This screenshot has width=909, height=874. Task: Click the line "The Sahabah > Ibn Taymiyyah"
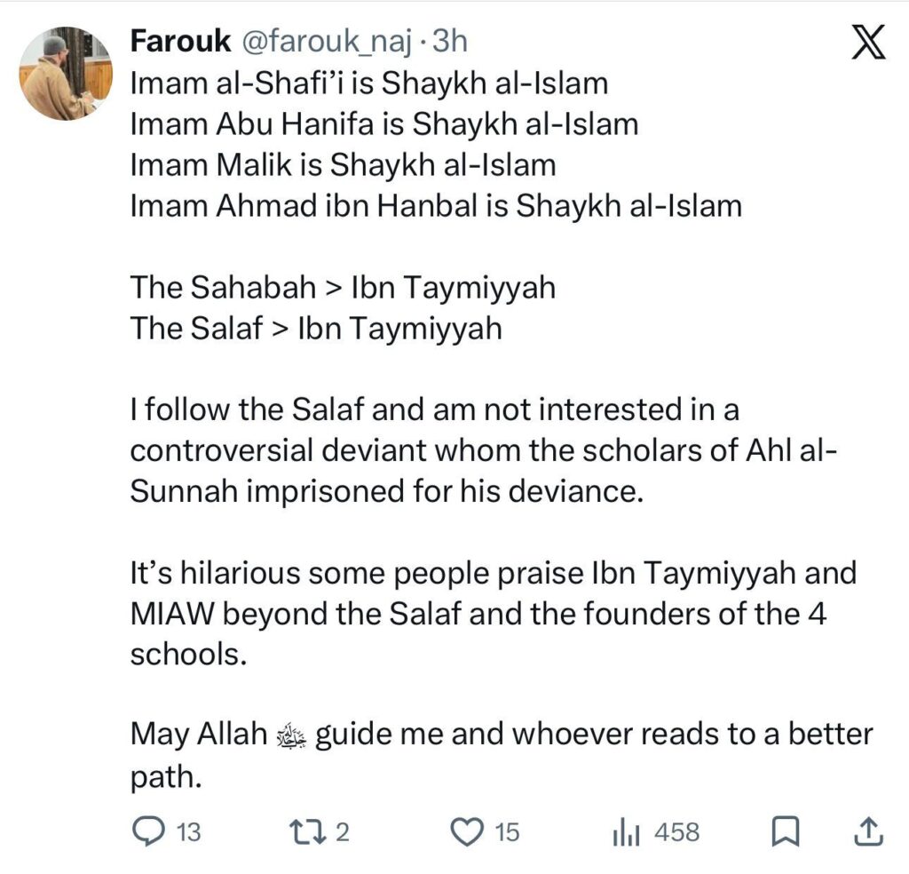click(x=343, y=288)
